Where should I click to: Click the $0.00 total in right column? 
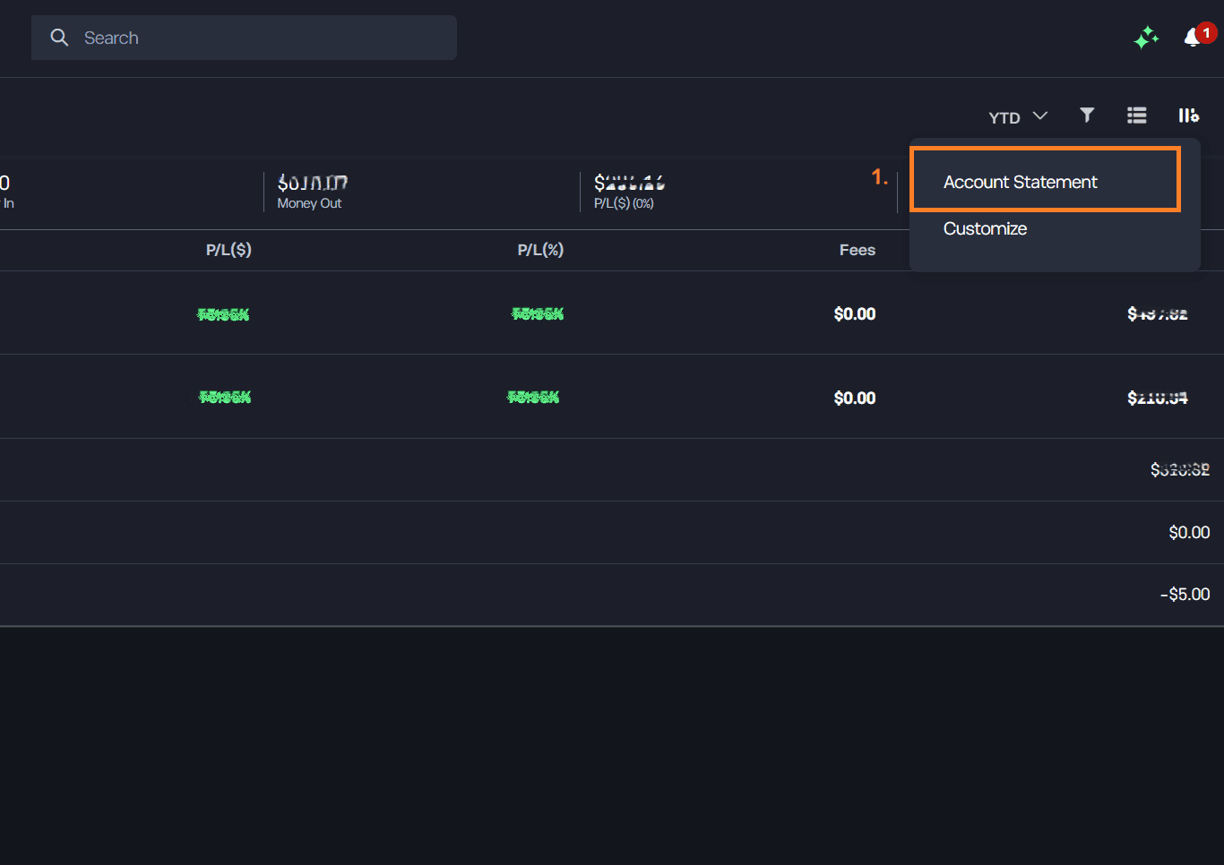point(1189,533)
